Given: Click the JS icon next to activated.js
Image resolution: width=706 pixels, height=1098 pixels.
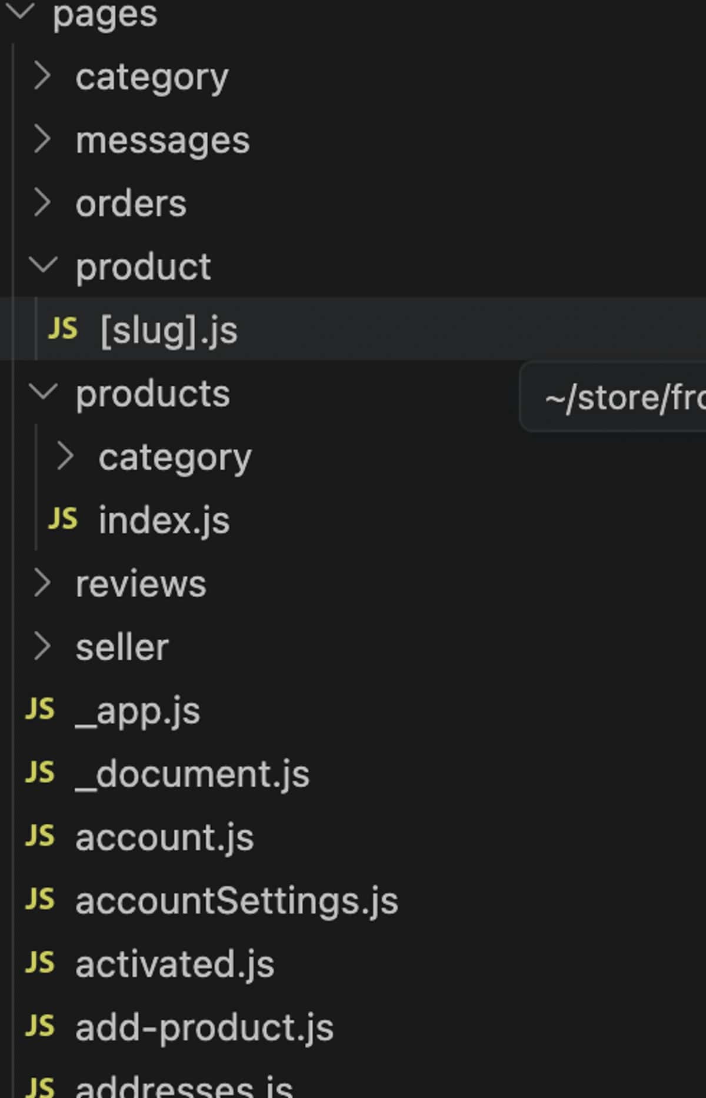Looking at the screenshot, I should [40, 964].
